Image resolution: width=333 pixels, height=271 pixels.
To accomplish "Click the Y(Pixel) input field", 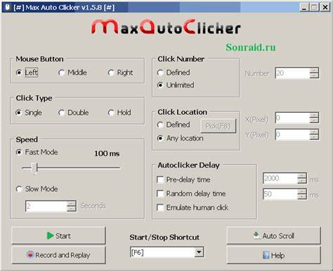I will (x=292, y=134).
